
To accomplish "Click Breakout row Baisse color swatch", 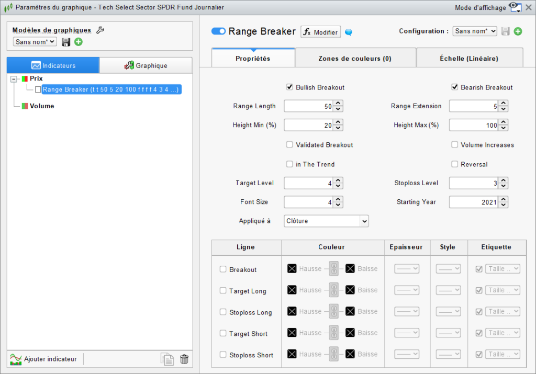I will coord(350,268).
